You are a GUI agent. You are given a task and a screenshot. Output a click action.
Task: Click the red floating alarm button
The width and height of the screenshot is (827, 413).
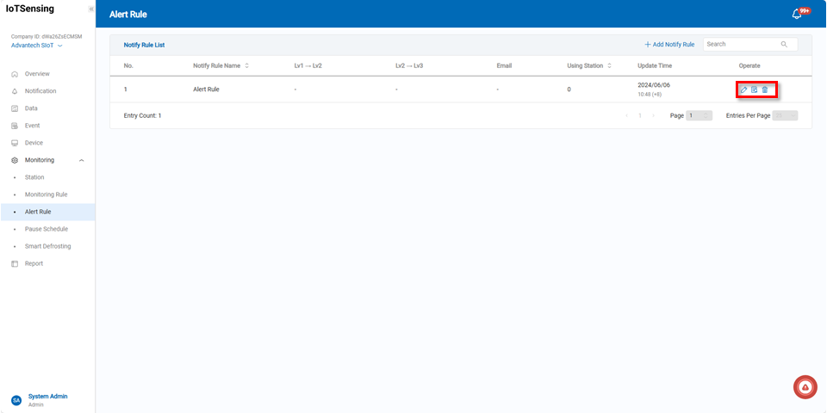(805, 388)
